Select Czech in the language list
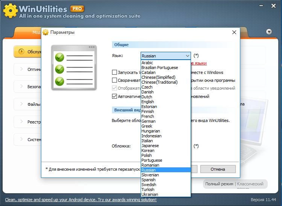Viewport: 282px width, 206px height. [x=166, y=87]
